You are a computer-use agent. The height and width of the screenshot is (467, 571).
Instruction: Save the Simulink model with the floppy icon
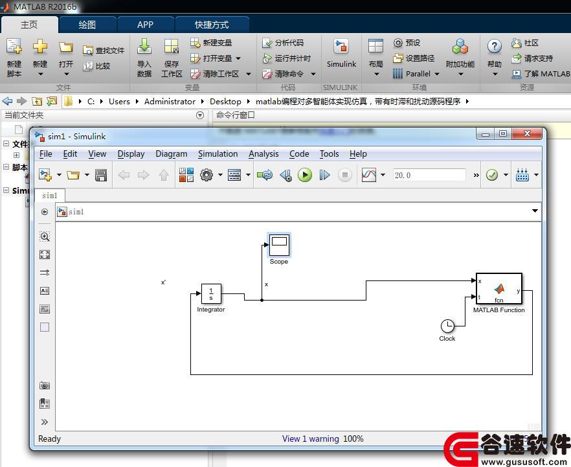tap(101, 176)
